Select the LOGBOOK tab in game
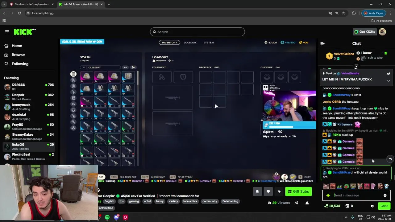The width and height of the screenshot is (395, 222). point(190,43)
